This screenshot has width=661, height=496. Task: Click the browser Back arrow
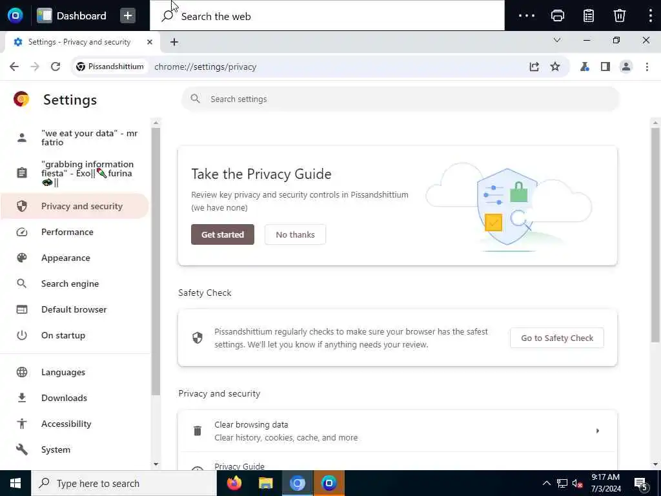[14, 67]
